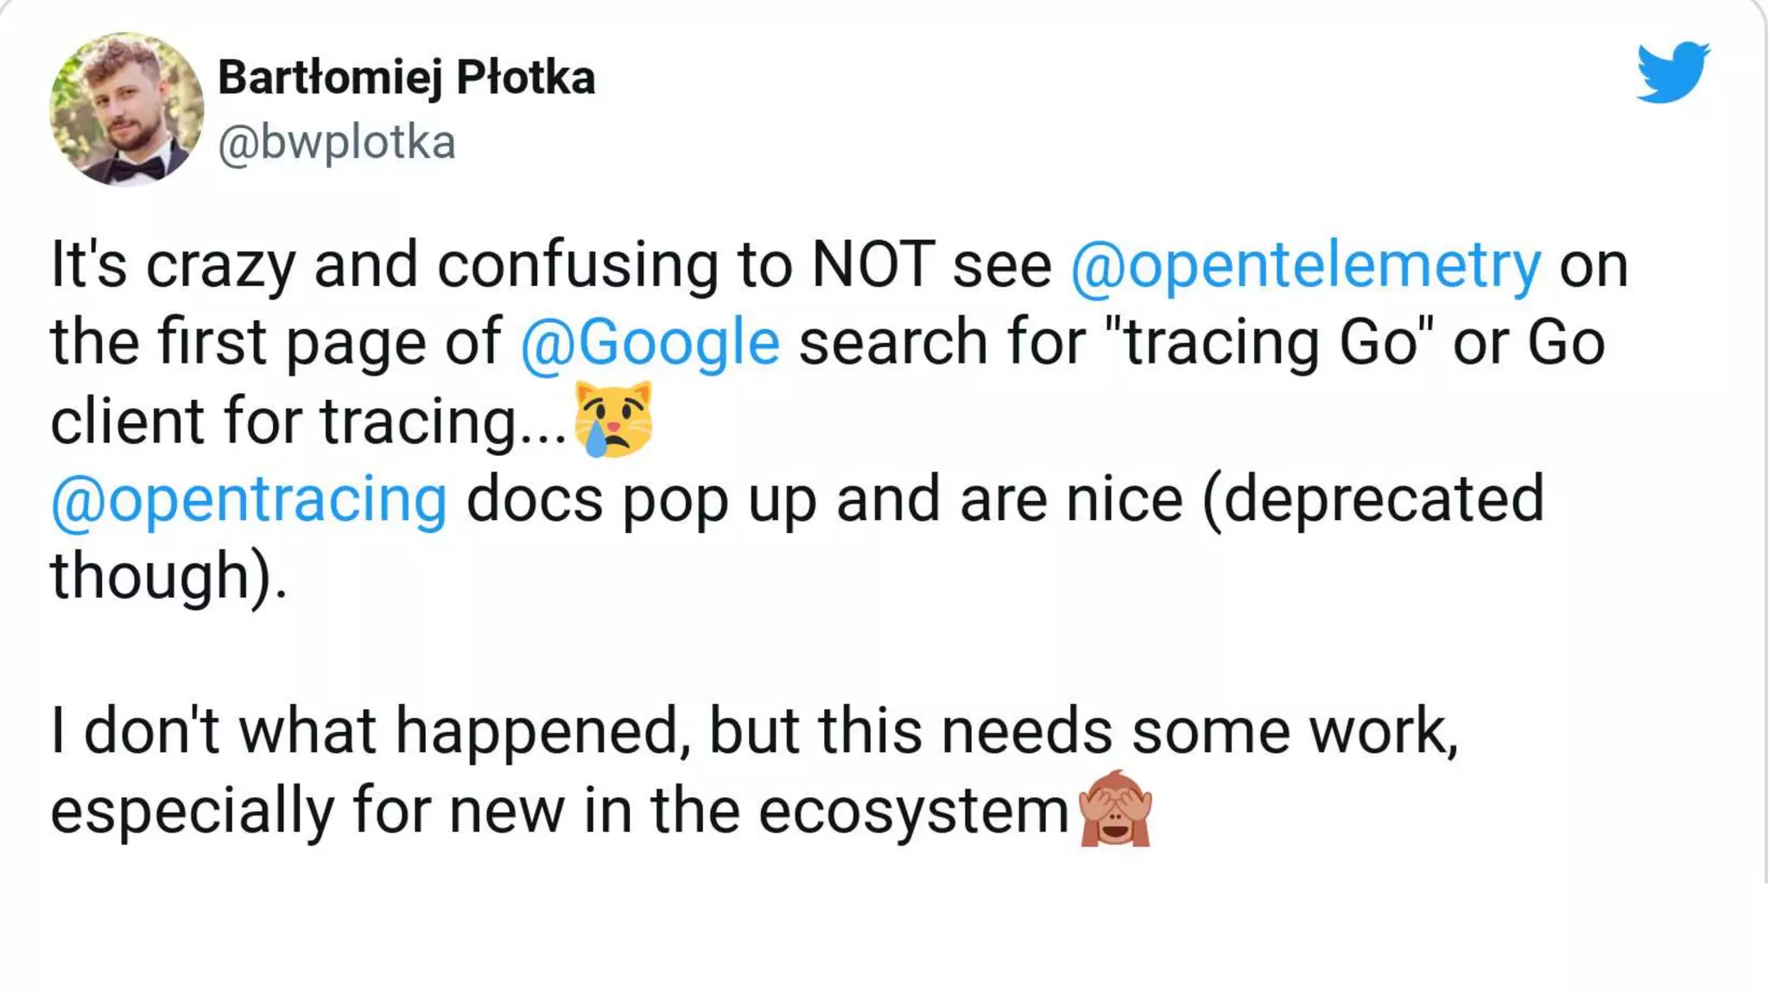The image size is (1769, 995).
Task: Open the Bartłomiej Płotka display name
Action: point(406,78)
